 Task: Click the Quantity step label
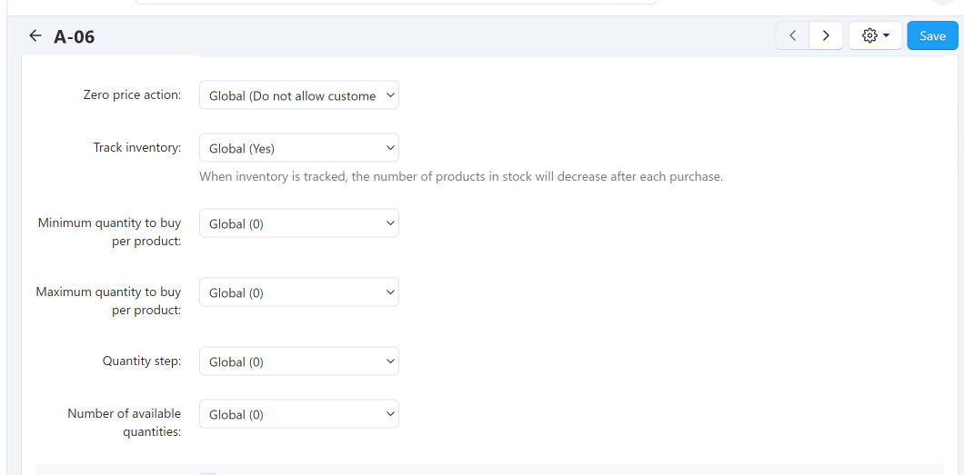(x=142, y=361)
